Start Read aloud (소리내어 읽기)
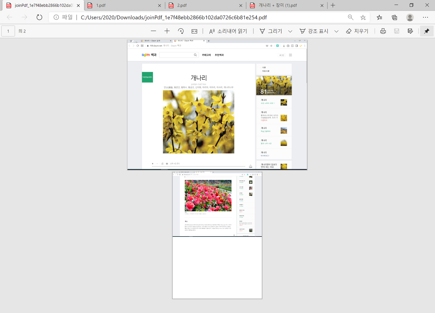 click(x=228, y=31)
